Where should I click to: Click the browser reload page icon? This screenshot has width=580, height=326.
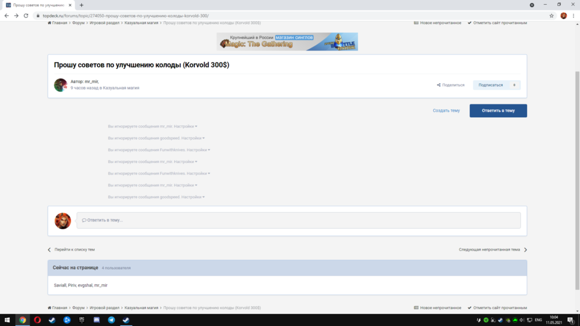(x=26, y=16)
